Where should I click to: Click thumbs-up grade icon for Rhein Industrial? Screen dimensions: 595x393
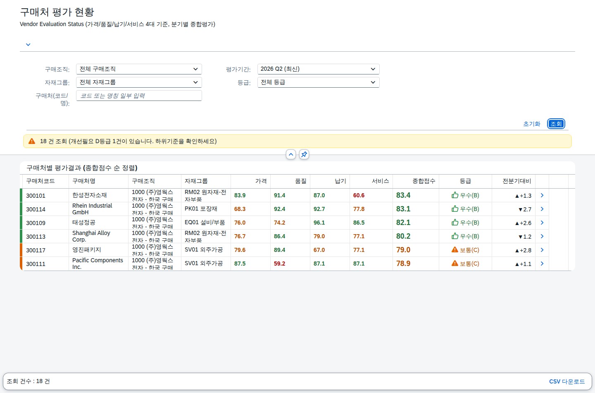pyautogui.click(x=455, y=208)
